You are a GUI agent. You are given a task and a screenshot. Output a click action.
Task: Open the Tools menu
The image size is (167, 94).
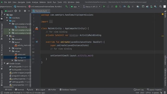tap(60, 2)
